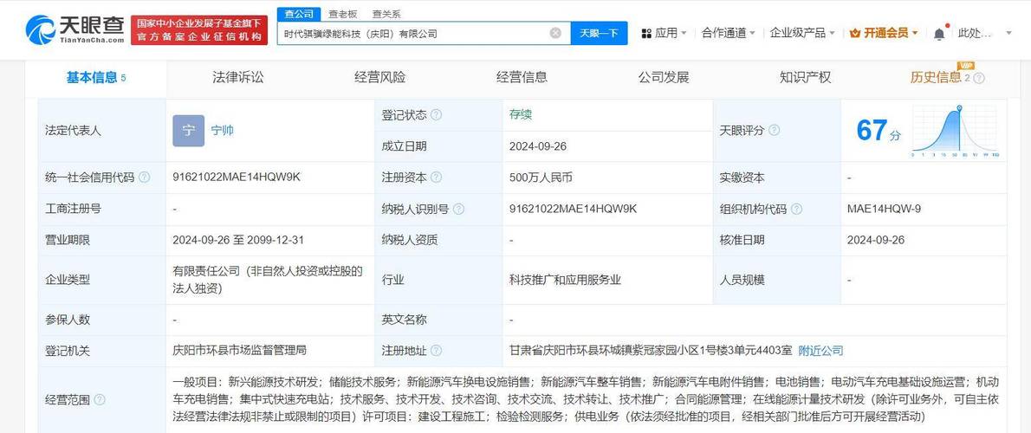Expand the 企业级产品 dropdown menu
This screenshot has height=433, width=1031.
click(x=831, y=33)
